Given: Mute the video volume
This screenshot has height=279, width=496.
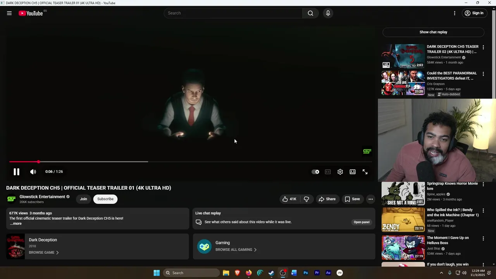Looking at the screenshot, I should (33, 172).
